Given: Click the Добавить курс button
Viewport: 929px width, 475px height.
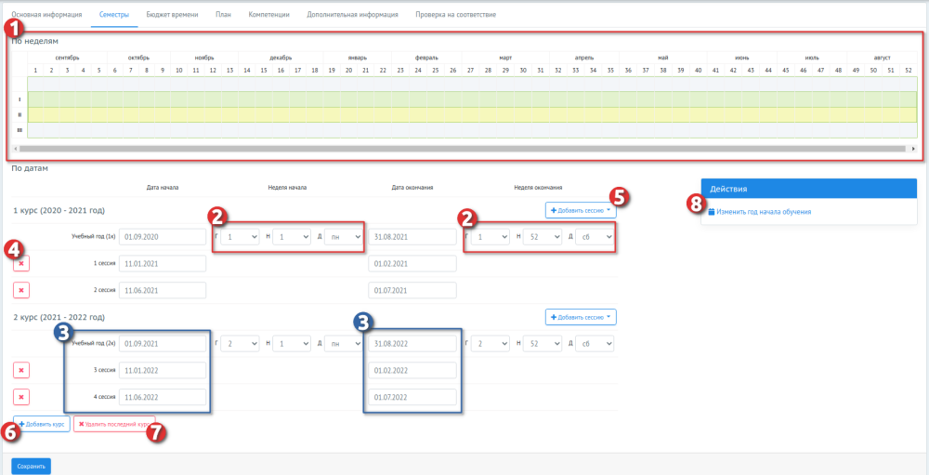Looking at the screenshot, I should 42,424.
